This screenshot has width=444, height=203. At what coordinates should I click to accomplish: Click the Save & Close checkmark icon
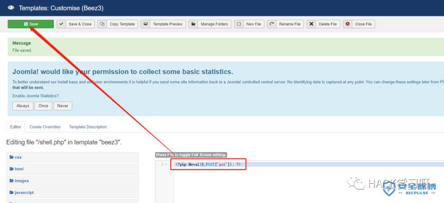point(61,24)
